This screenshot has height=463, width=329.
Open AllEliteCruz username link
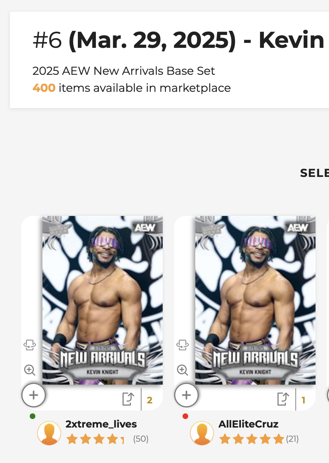click(x=248, y=424)
